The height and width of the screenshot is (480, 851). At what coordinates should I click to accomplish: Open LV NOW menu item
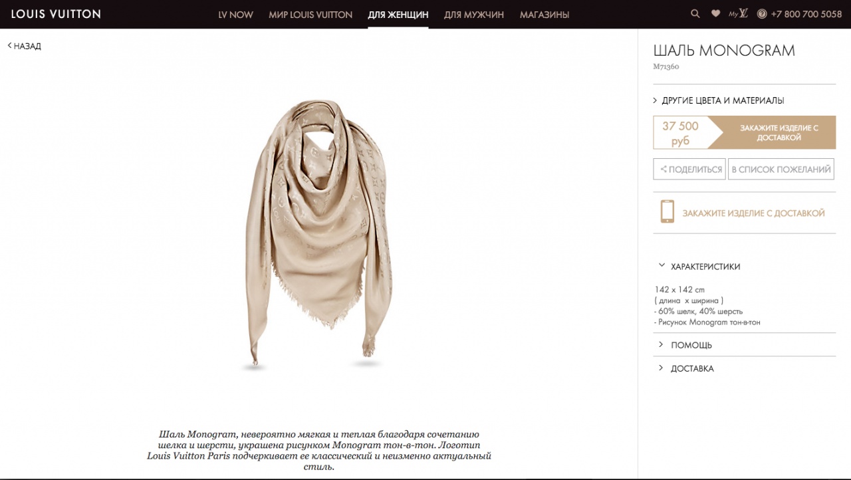pos(235,15)
